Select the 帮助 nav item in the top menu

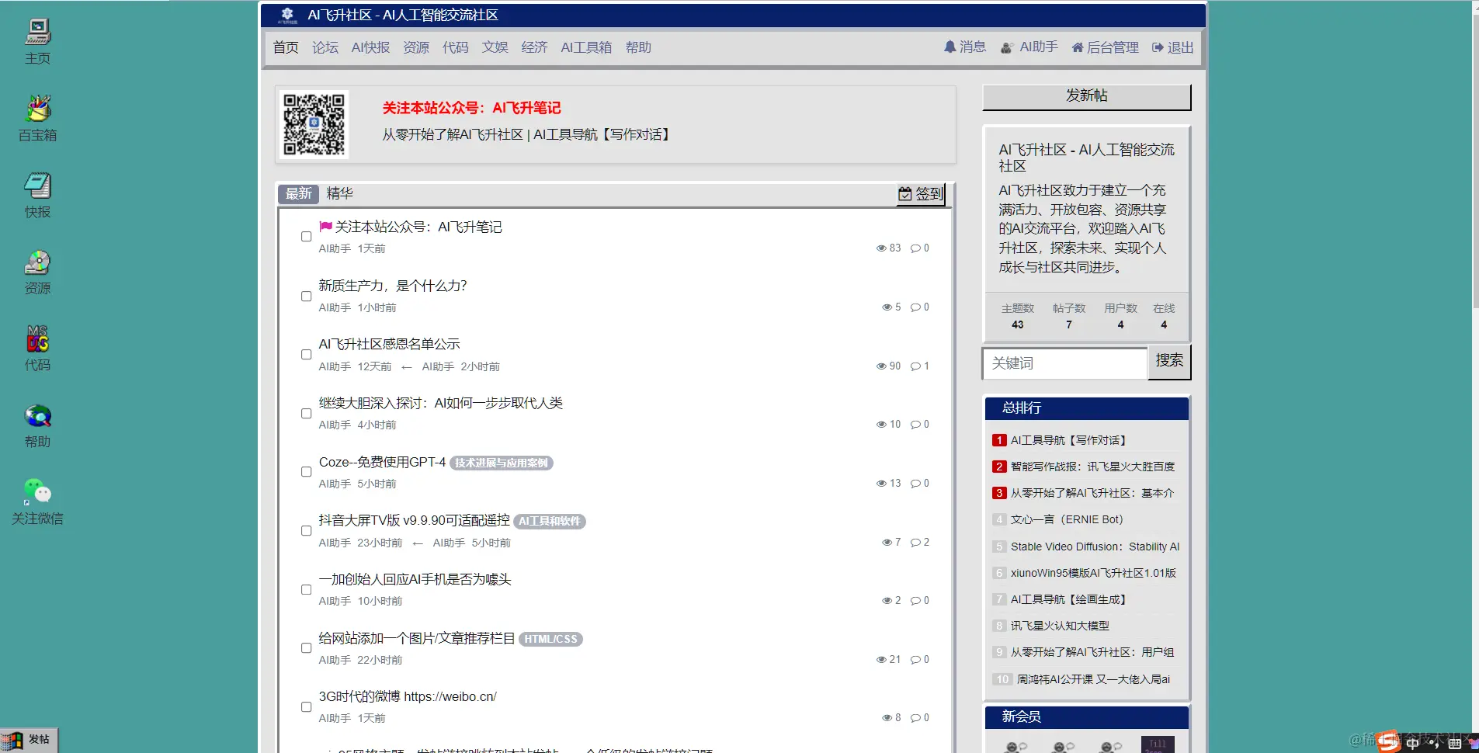pos(638,47)
